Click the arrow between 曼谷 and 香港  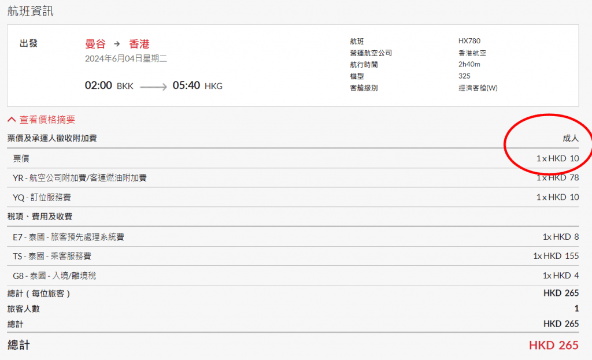pyautogui.click(x=117, y=44)
